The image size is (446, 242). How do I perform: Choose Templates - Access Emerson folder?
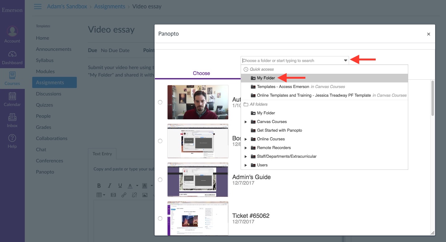(325, 87)
